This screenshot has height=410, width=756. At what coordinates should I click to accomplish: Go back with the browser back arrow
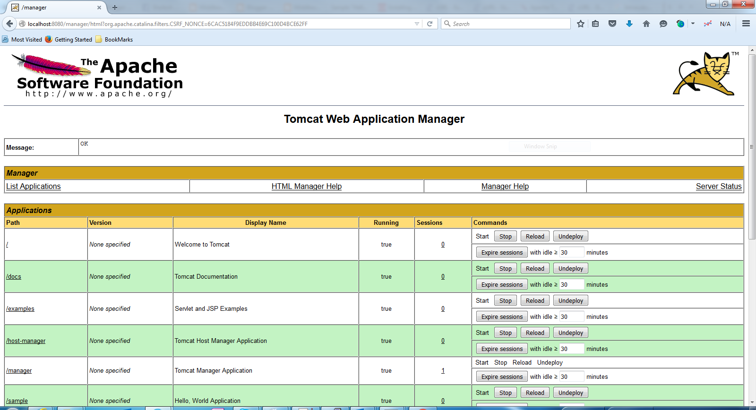9,24
